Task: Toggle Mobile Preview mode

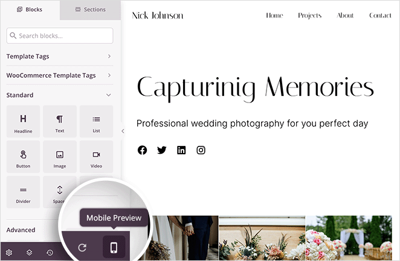Action: coord(114,247)
